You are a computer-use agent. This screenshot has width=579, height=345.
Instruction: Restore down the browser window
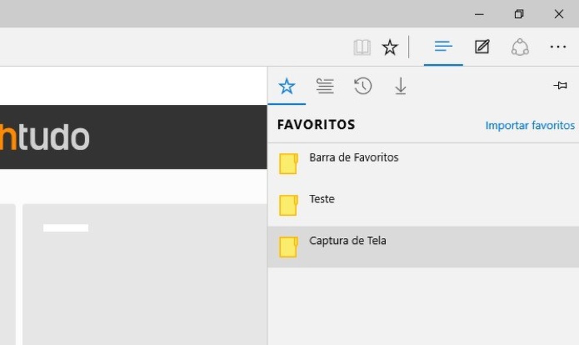[519, 14]
